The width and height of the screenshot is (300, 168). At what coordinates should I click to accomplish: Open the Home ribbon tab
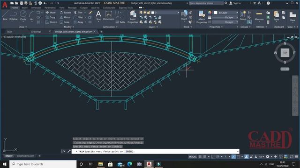(x=15, y=8)
